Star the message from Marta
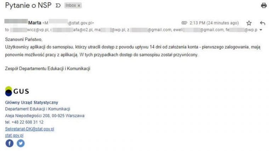This screenshot has width=272, height=151. 249,23
